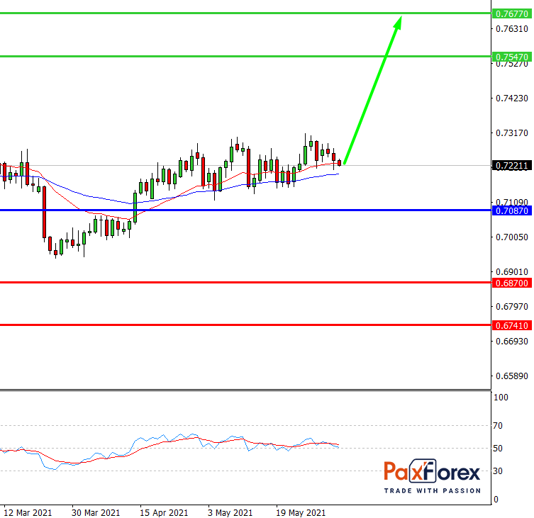Click the 19 May 2021 date label
Screen dimensions: 534x518
(x=301, y=512)
